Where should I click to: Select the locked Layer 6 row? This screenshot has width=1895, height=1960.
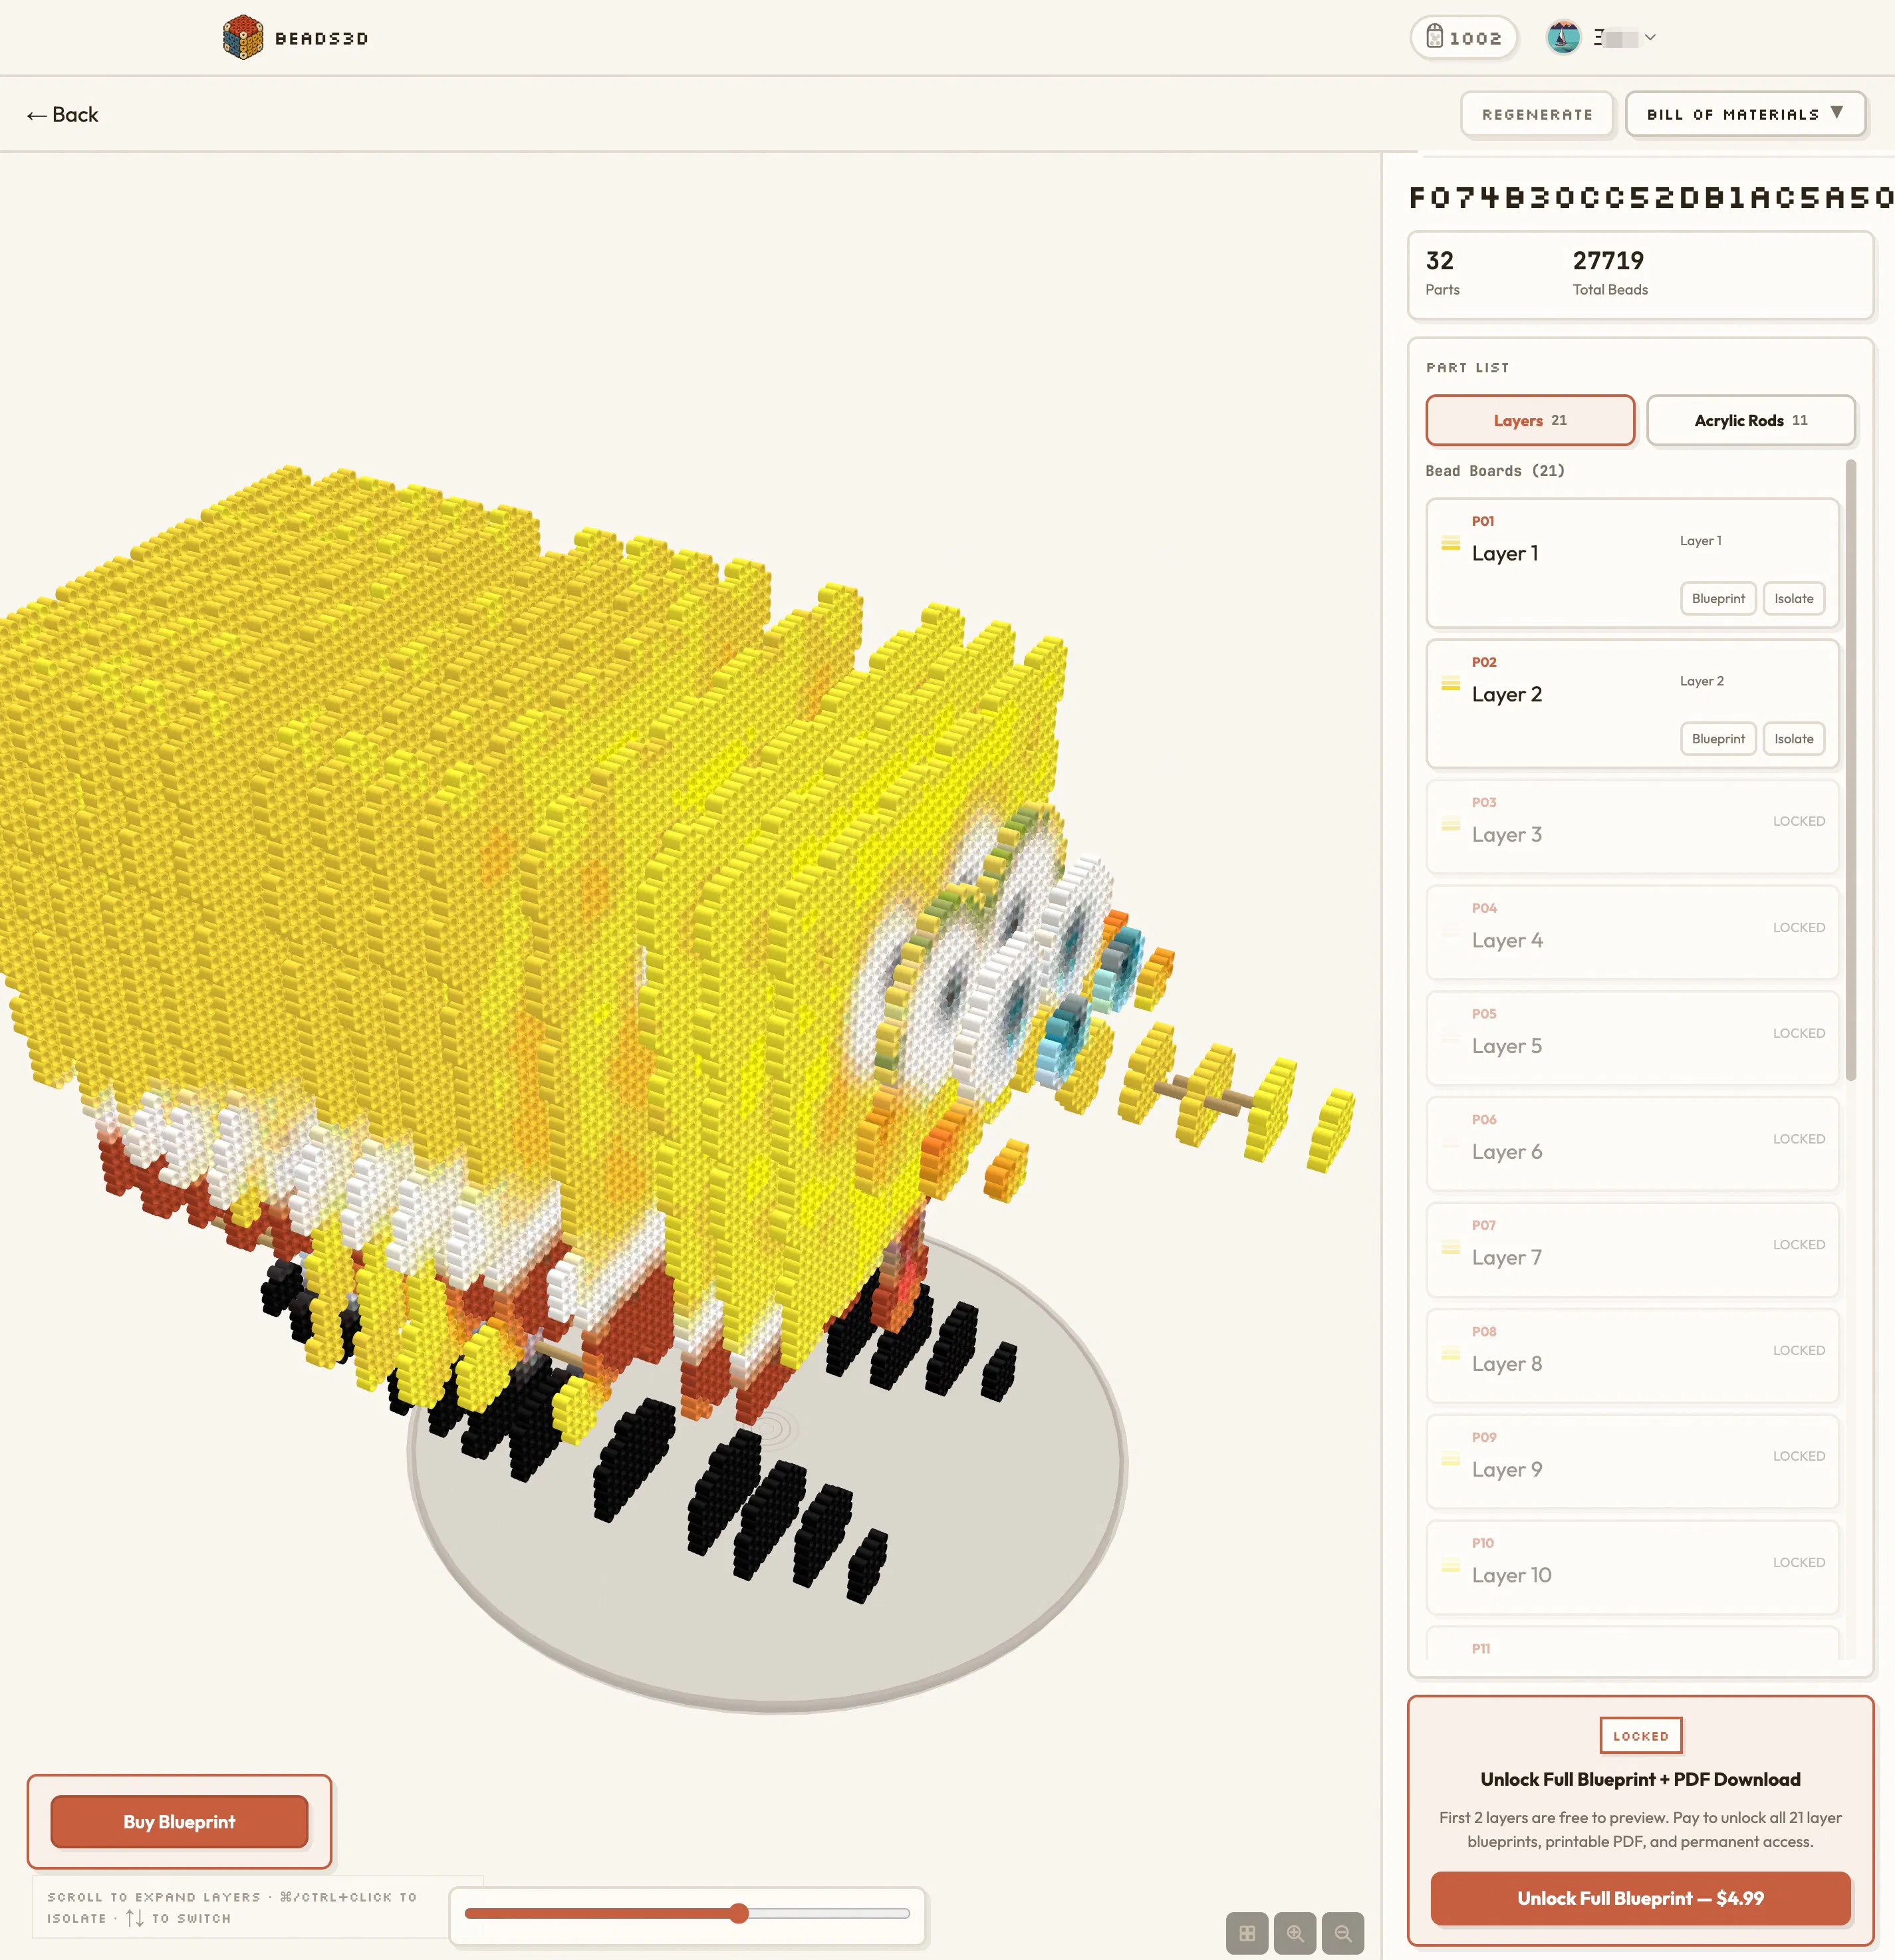point(1632,1144)
